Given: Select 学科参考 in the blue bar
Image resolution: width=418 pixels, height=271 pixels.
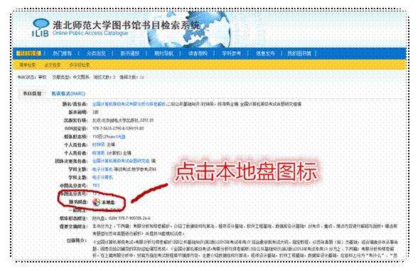Looking at the screenshot, I should tap(232, 53).
